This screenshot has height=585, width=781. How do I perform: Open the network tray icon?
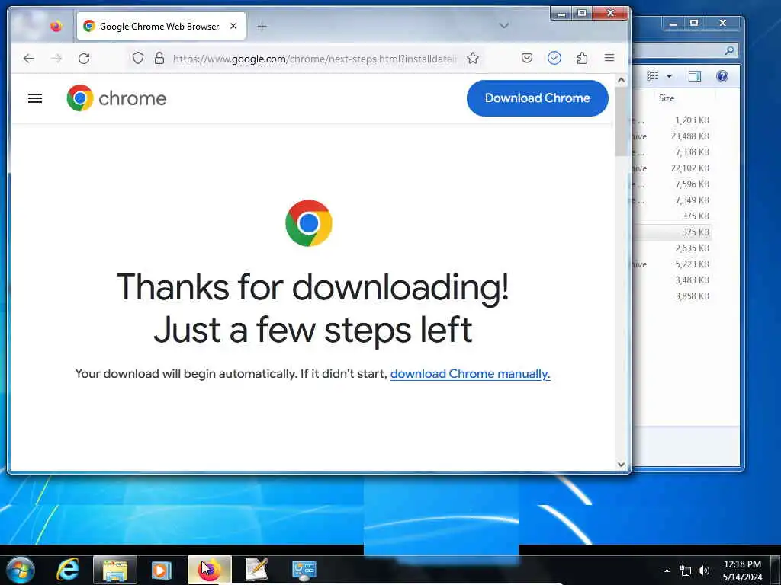pos(686,571)
